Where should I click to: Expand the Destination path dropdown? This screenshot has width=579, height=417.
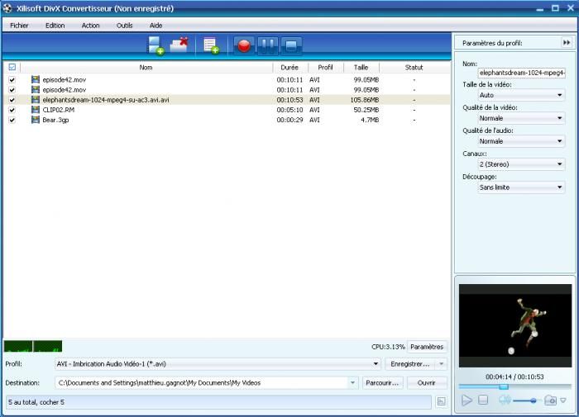click(352, 382)
